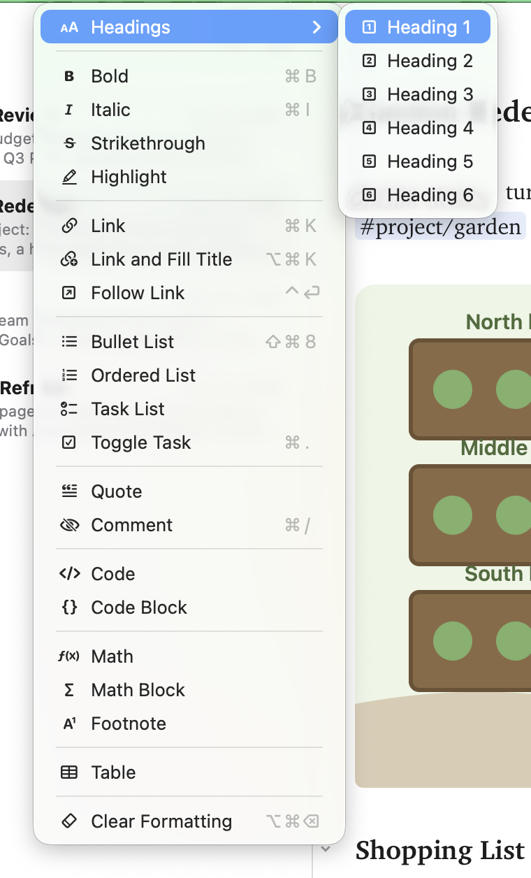Image resolution: width=531 pixels, height=878 pixels.
Task: Click the #project/garden tag in the note
Action: pyautogui.click(x=440, y=228)
